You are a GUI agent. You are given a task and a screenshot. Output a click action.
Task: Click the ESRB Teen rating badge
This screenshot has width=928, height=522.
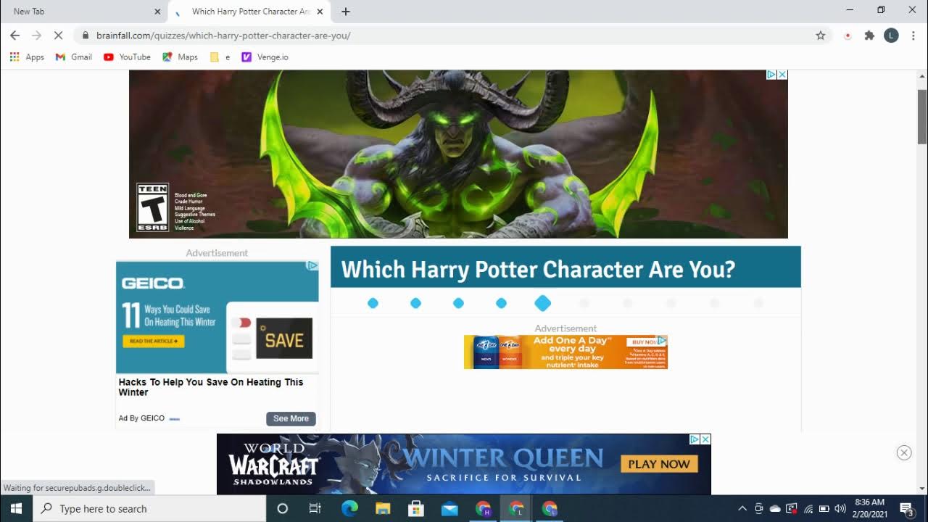click(153, 207)
